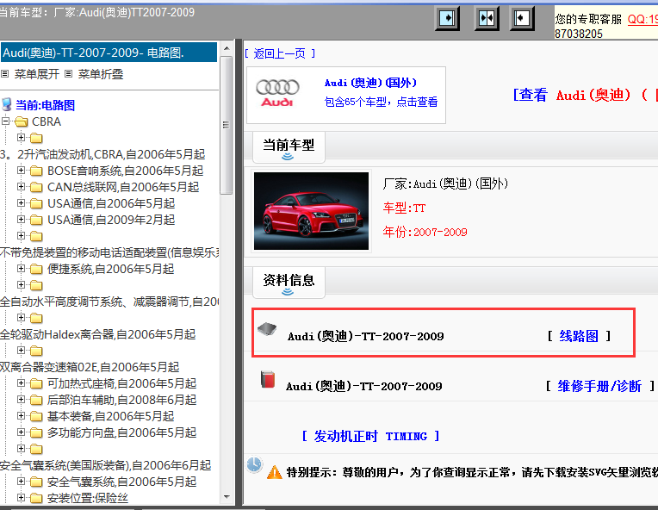Click the QQ customer service link
Image resolution: width=658 pixels, height=510 pixels.
tap(642, 19)
